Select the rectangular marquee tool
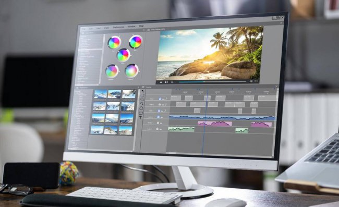 (142, 95)
